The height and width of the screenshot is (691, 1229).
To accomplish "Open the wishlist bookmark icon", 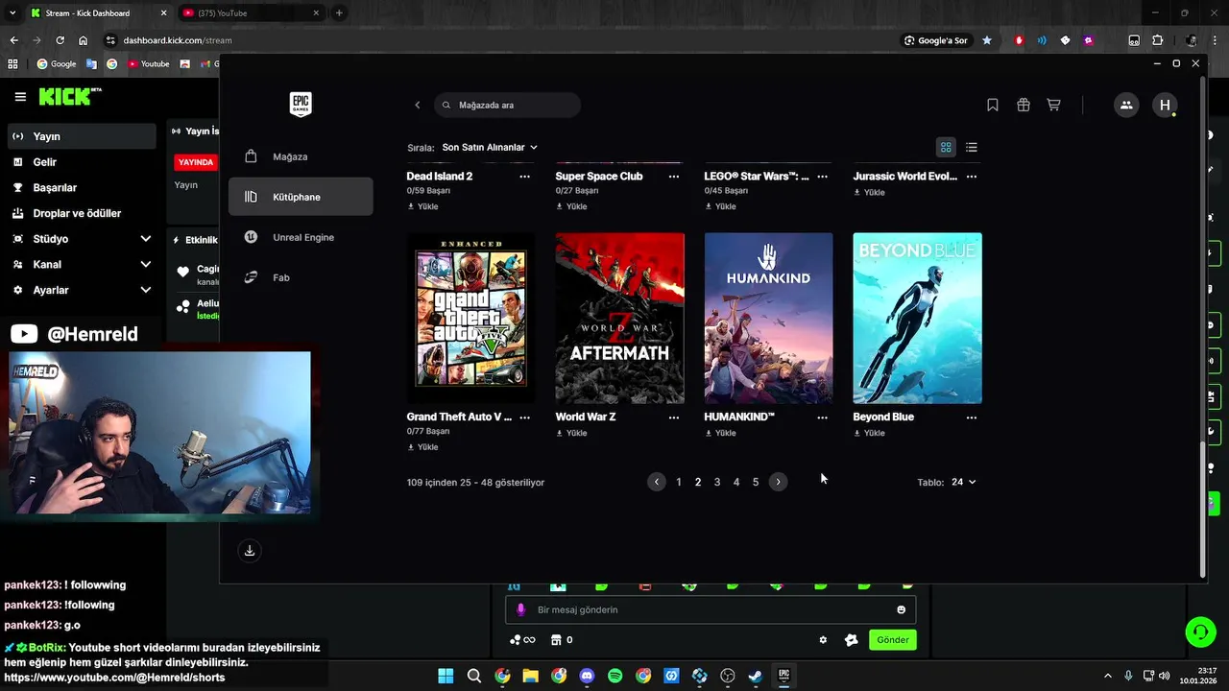I will (x=993, y=105).
